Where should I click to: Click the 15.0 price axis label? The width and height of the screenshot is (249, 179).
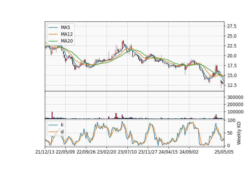[232, 75]
